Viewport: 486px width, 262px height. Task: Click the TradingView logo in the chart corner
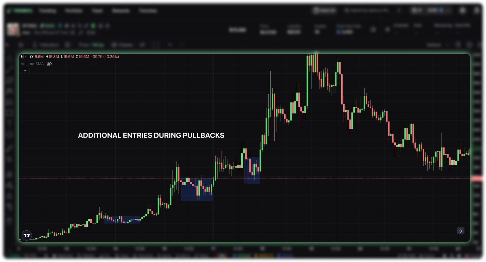[x=27, y=235]
